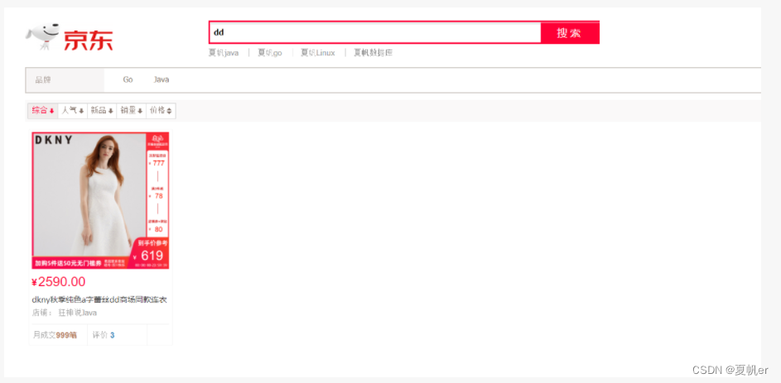Click the JD dog mascot logo
This screenshot has height=383, width=781.
[43, 36]
